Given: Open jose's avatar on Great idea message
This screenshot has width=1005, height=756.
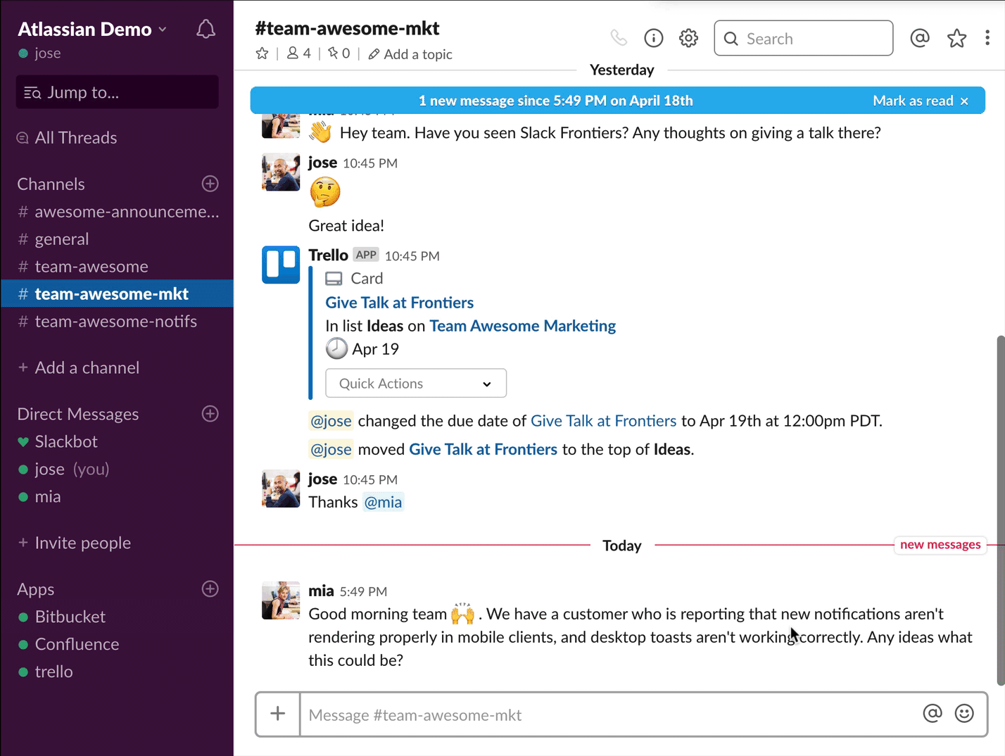Looking at the screenshot, I should [281, 172].
